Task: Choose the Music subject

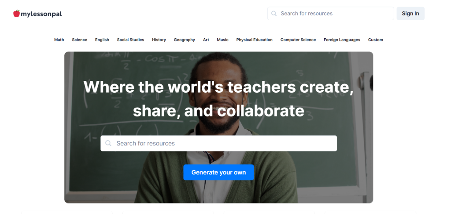Action: point(222,40)
